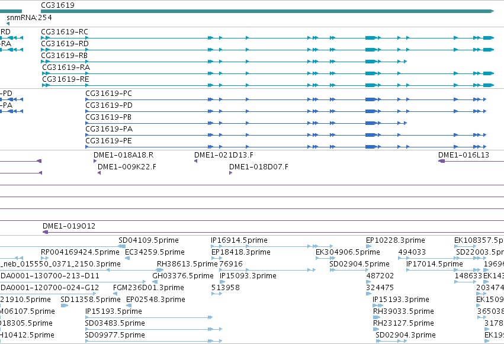Click the DA0001-120700-024-G12 EST label
Image resolution: width=504 pixels, height=344 pixels.
pyautogui.click(x=50, y=288)
